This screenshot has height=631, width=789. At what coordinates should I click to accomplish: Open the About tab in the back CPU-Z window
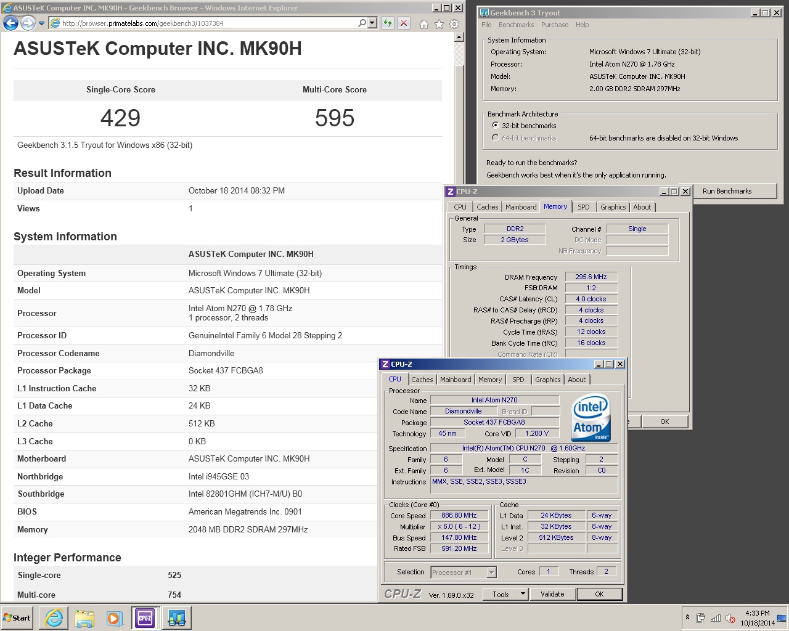[642, 207]
